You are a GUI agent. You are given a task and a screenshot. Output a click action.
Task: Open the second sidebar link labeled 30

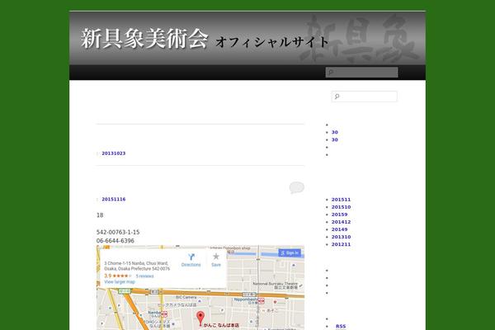335,140
